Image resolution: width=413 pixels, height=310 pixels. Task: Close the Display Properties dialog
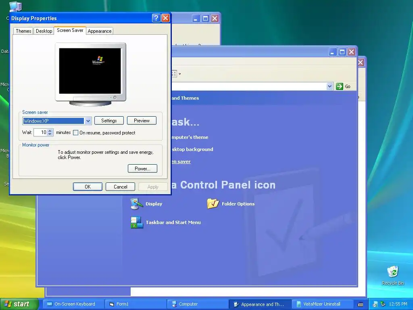(x=165, y=18)
